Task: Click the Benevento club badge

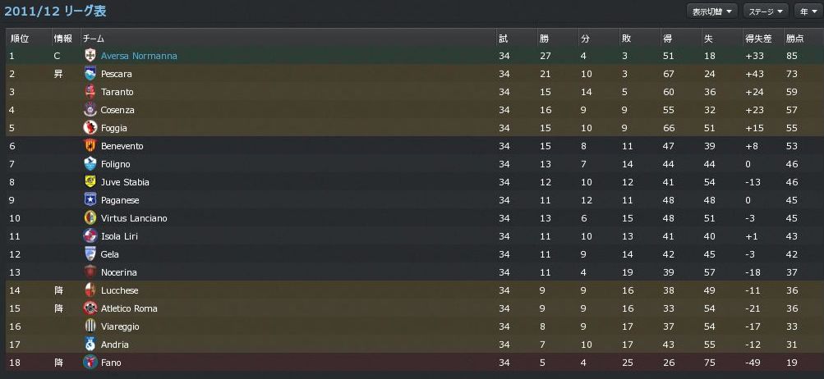Action: click(x=90, y=146)
